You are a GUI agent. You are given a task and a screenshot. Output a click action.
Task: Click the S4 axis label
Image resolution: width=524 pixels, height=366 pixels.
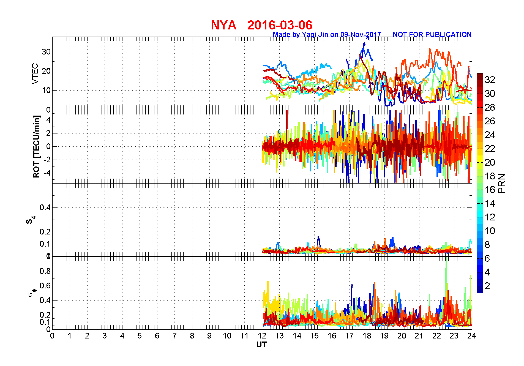click(x=31, y=220)
